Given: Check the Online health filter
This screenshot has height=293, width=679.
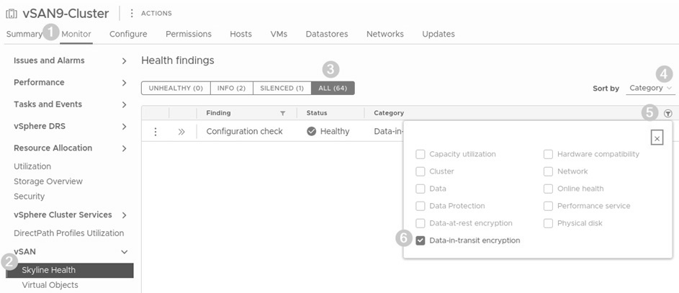Looking at the screenshot, I should click(x=548, y=189).
